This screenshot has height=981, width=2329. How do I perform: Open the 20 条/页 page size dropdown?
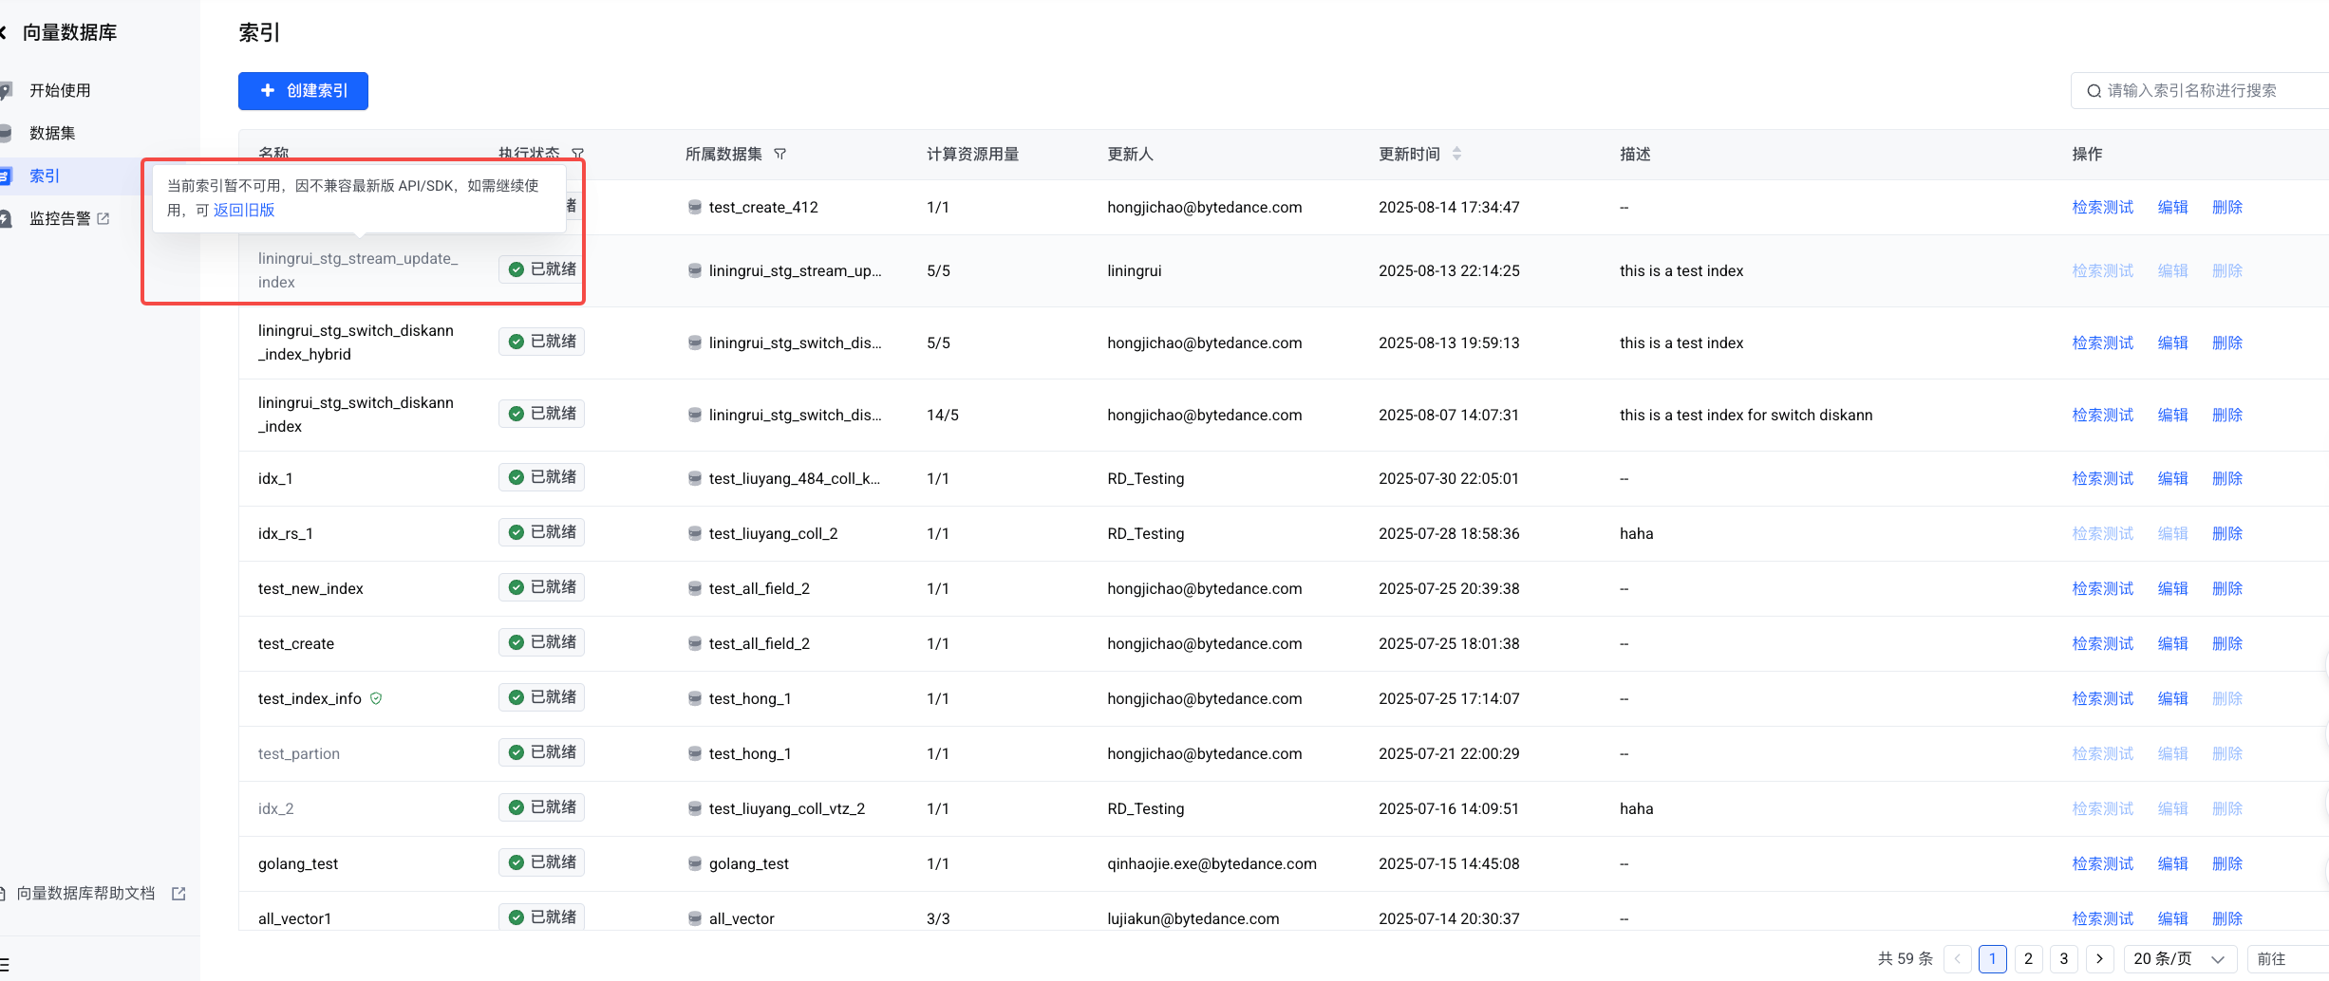2179,959
